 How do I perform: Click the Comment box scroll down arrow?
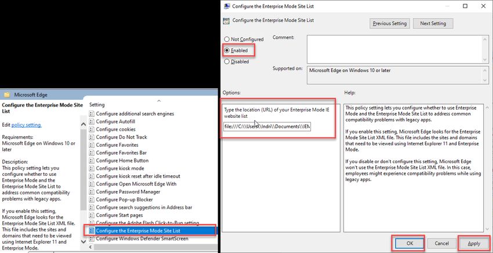click(485, 60)
